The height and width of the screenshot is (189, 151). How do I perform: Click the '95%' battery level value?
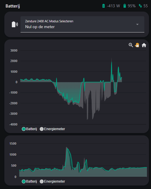[132, 6]
